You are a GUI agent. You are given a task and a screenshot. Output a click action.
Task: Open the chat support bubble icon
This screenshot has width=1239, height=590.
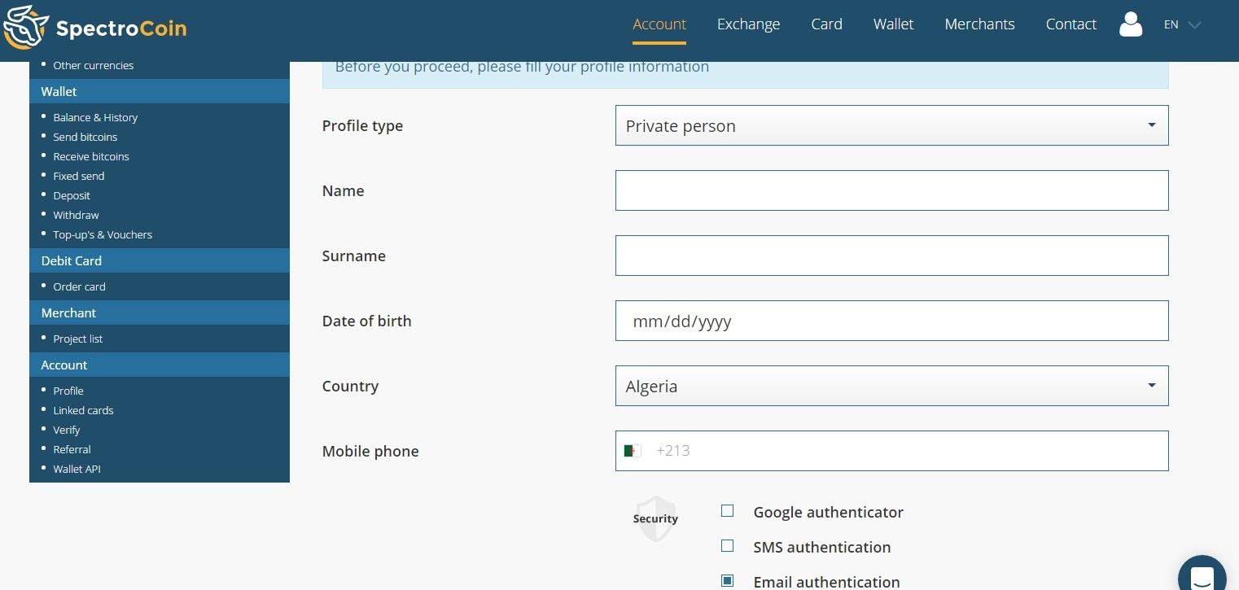tap(1202, 577)
